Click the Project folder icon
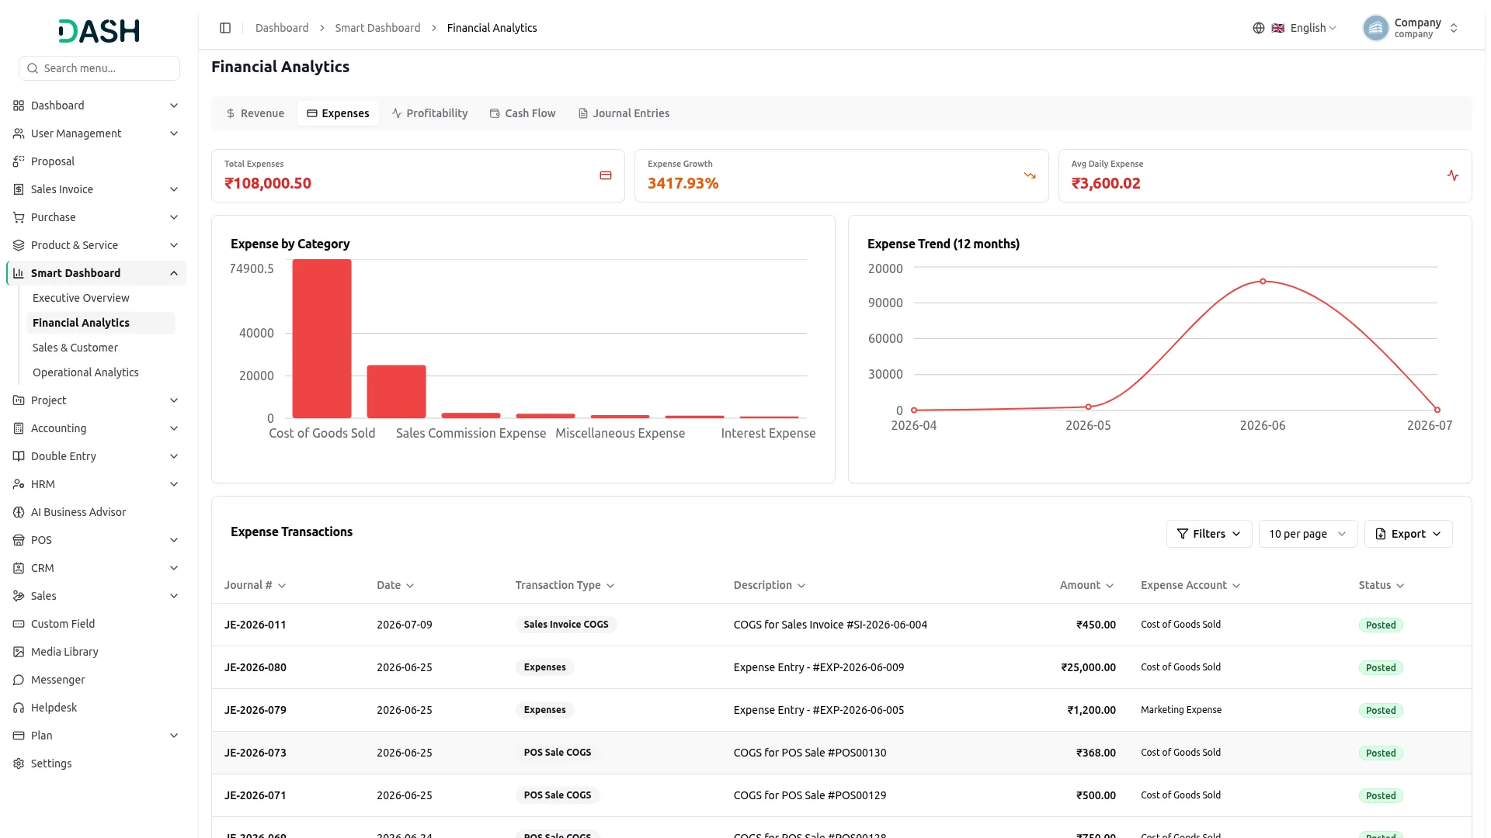The width and height of the screenshot is (1491, 838). 19,400
